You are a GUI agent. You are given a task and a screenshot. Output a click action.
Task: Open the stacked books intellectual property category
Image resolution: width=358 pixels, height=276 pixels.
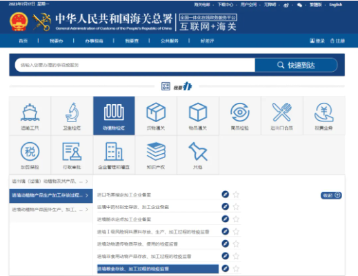click(x=156, y=155)
